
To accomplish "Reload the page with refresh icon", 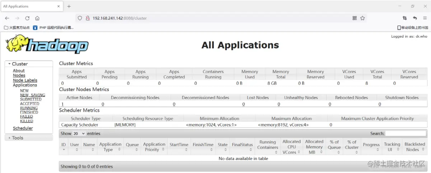I will (x=27, y=18).
